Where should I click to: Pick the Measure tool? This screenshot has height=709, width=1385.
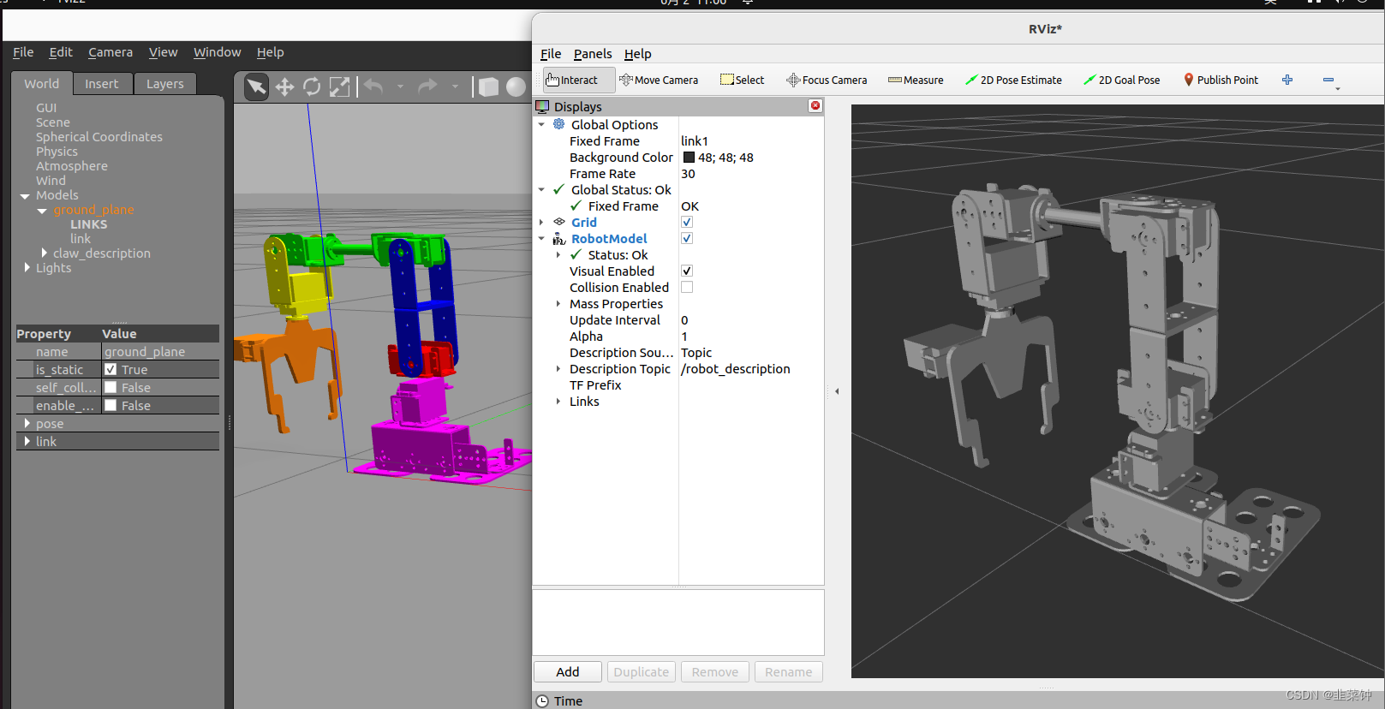point(916,80)
